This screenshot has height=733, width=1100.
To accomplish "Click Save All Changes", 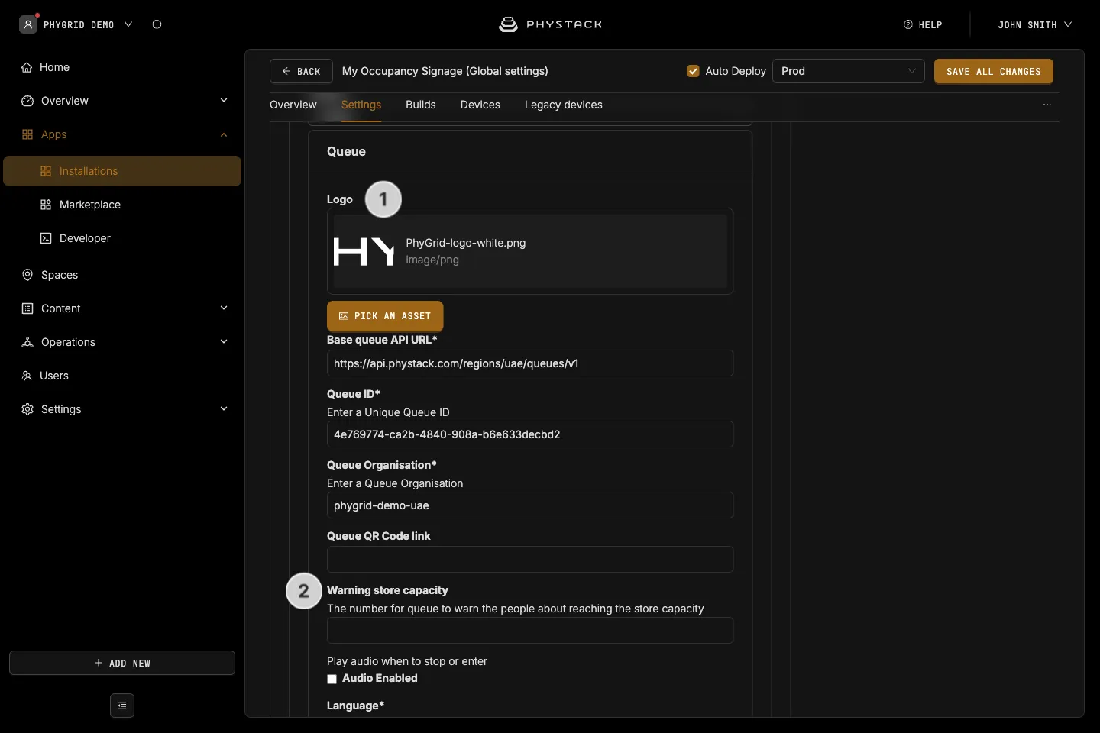I will coord(994,71).
